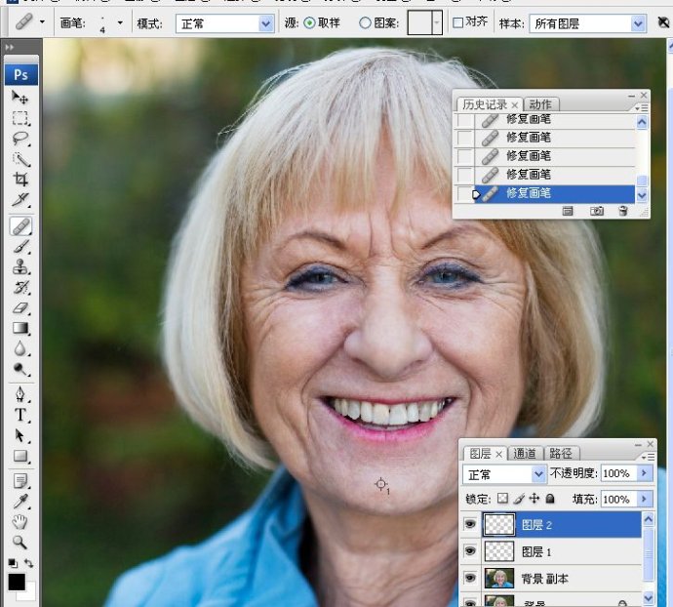Select the Slice tool
This screenshot has width=673, height=607.
click(20, 199)
